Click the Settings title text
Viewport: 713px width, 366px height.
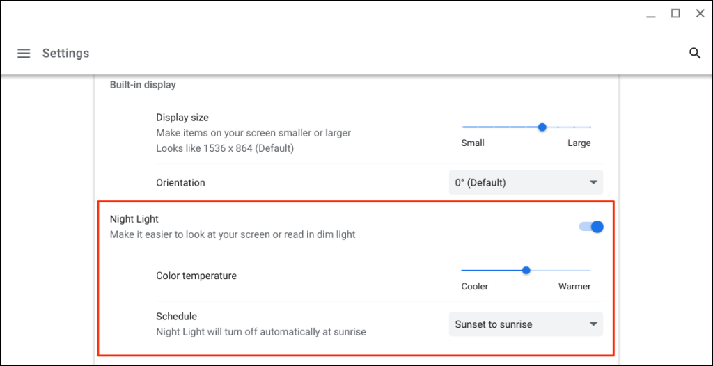[65, 54]
